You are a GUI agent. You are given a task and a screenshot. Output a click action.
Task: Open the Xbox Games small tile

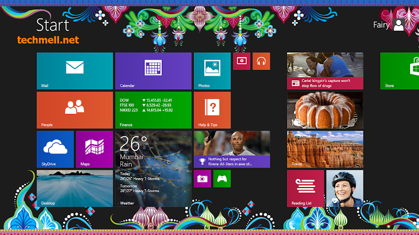(222, 179)
